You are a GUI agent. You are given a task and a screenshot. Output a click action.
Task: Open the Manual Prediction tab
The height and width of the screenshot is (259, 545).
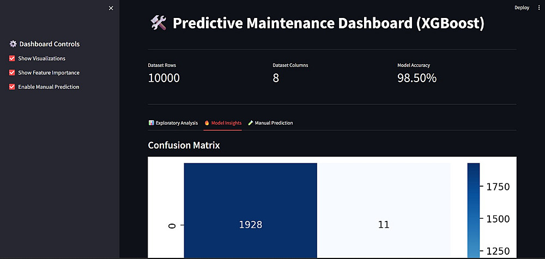pos(270,123)
